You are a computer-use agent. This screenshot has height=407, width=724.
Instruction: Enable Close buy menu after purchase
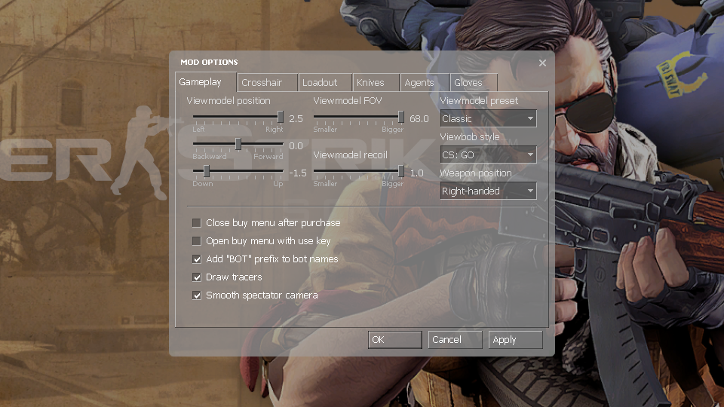[x=197, y=223]
